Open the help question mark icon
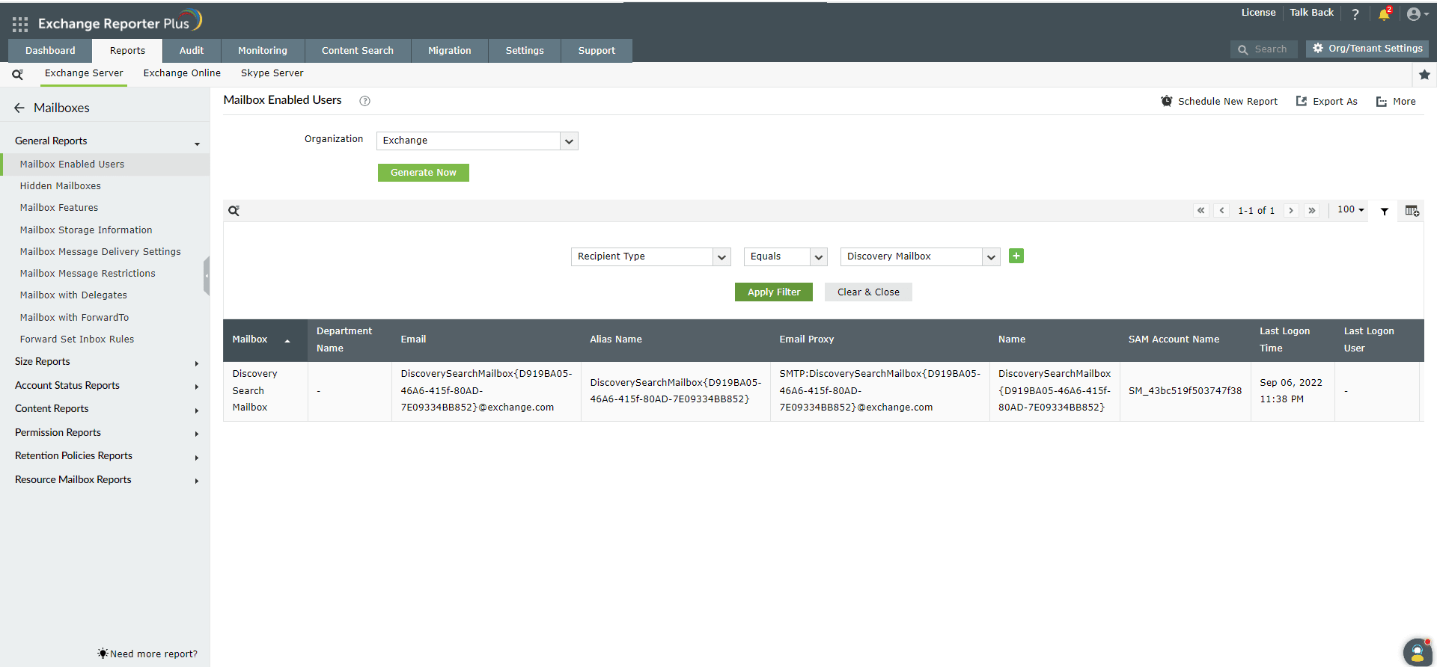The height and width of the screenshot is (667, 1437). pos(1355,14)
